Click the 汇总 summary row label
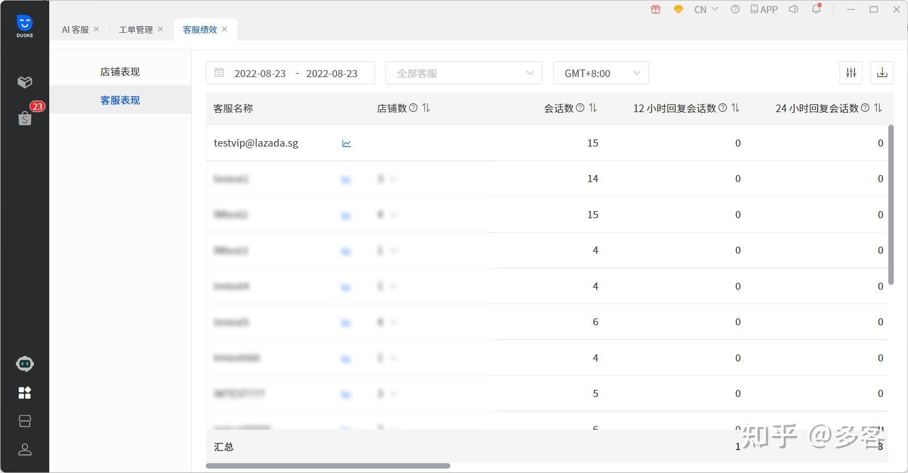Viewport: 908px width, 473px height. [x=223, y=447]
